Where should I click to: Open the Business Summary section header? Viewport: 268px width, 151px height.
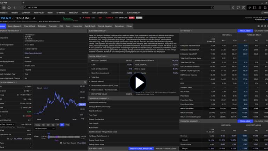coord(98,31)
